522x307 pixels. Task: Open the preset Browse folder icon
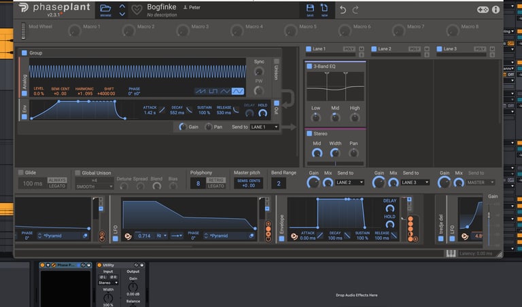tap(105, 10)
